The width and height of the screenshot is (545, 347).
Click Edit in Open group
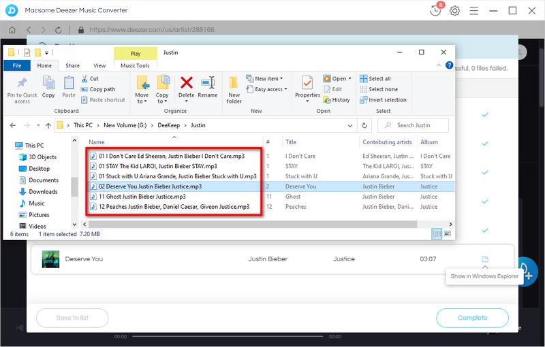tap(333, 89)
